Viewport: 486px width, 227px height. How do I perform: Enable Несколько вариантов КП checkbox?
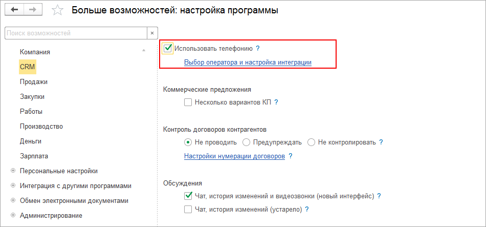coord(188,102)
